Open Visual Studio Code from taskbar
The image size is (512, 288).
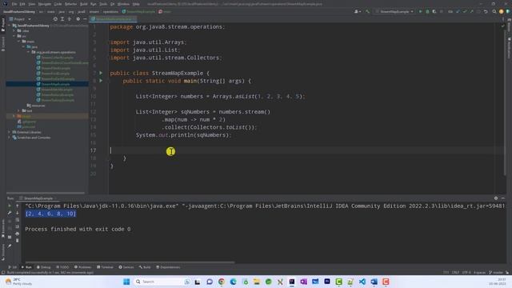click(x=362, y=282)
